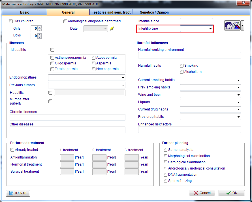The image size is (252, 202).
Task: Check Teratospermia
Action: pyautogui.click(x=52, y=69)
